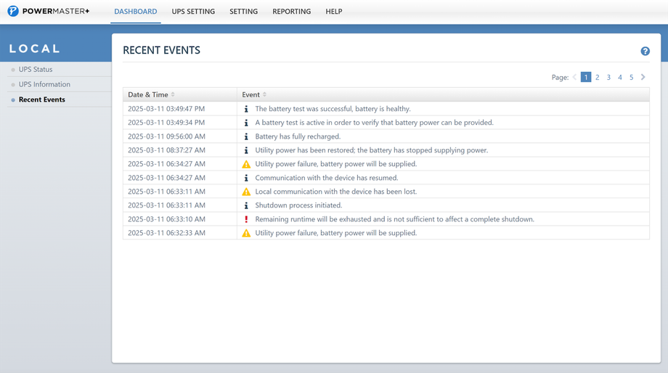The image size is (668, 373).
Task: Open the UPS SETTING tab
Action: click(x=193, y=12)
